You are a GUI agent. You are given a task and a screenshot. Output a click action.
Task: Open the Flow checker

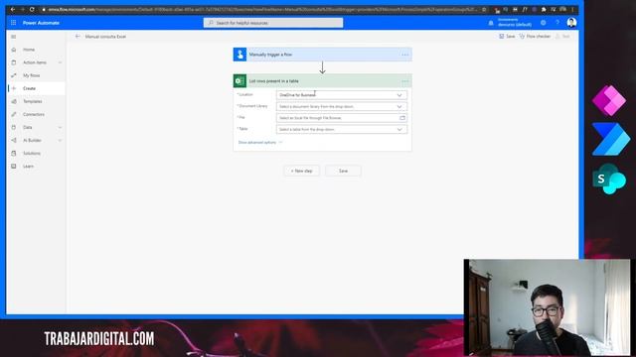[x=535, y=37]
